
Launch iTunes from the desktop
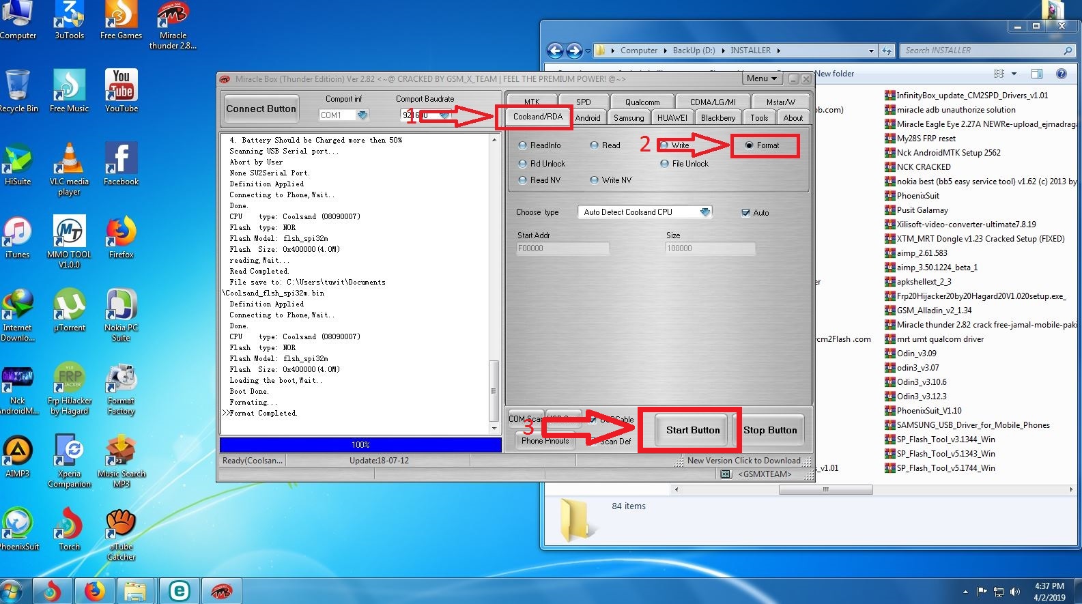17,238
